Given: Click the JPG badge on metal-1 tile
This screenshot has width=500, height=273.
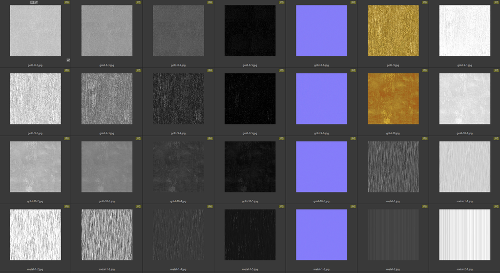Looking at the screenshot, I should click(x=425, y=139).
